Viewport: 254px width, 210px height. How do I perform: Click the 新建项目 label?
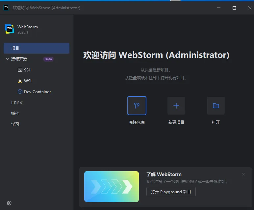pyautogui.click(x=176, y=122)
